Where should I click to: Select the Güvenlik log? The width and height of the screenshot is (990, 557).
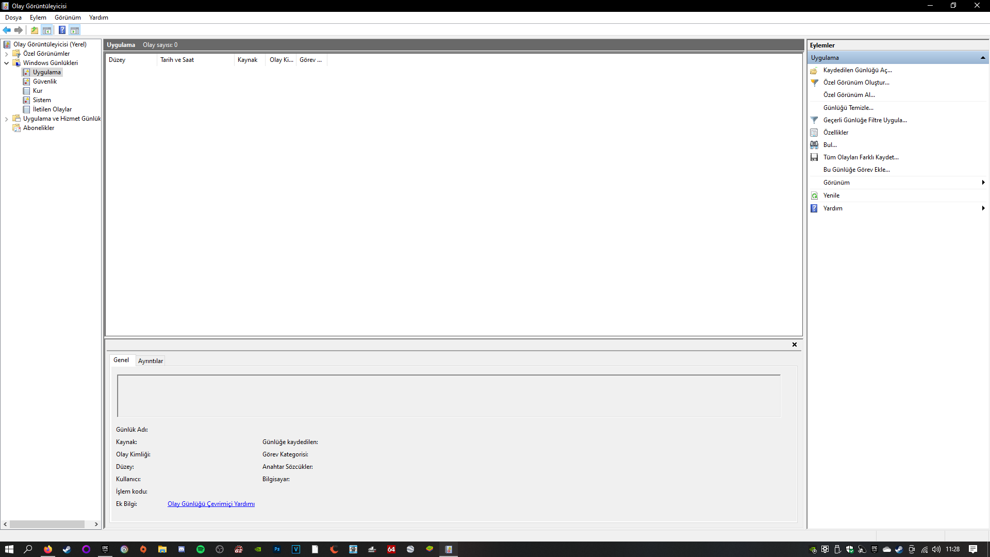[x=45, y=81]
